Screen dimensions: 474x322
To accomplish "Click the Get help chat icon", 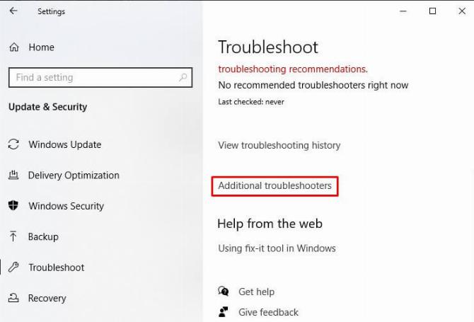I will point(224,291).
